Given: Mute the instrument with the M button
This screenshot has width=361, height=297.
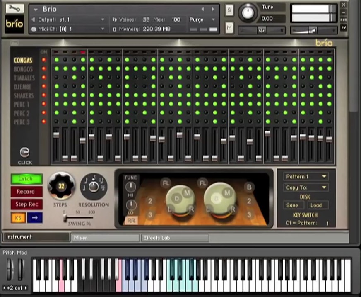Looking at the screenshot, I should pyautogui.click(x=229, y=28).
